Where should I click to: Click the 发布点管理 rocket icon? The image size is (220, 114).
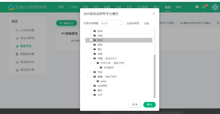(x=17, y=38)
